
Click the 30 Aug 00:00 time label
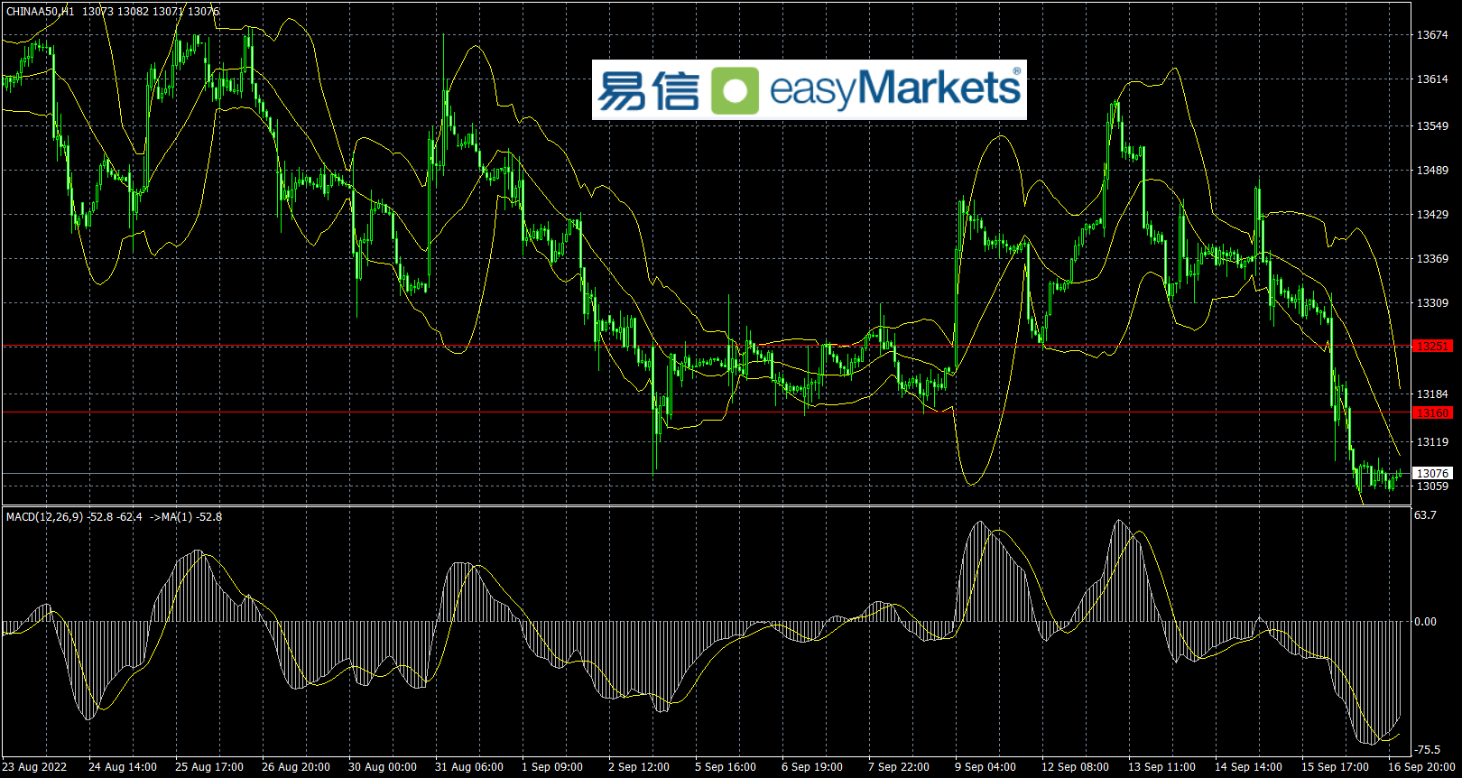[x=383, y=767]
